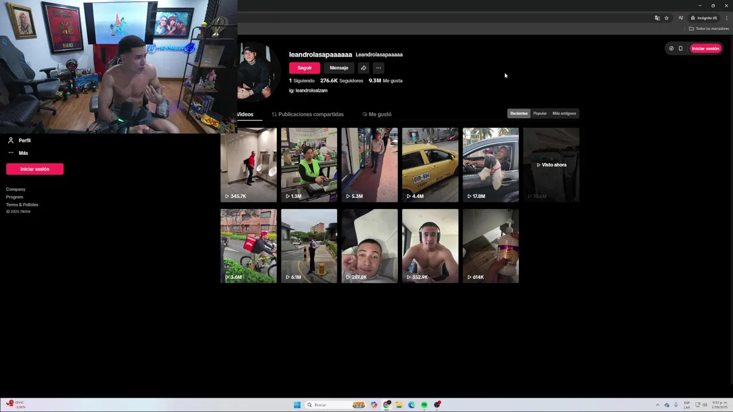Image resolution: width=733 pixels, height=412 pixels.
Task: Open the video marked Visto ahora
Action: [551, 165]
